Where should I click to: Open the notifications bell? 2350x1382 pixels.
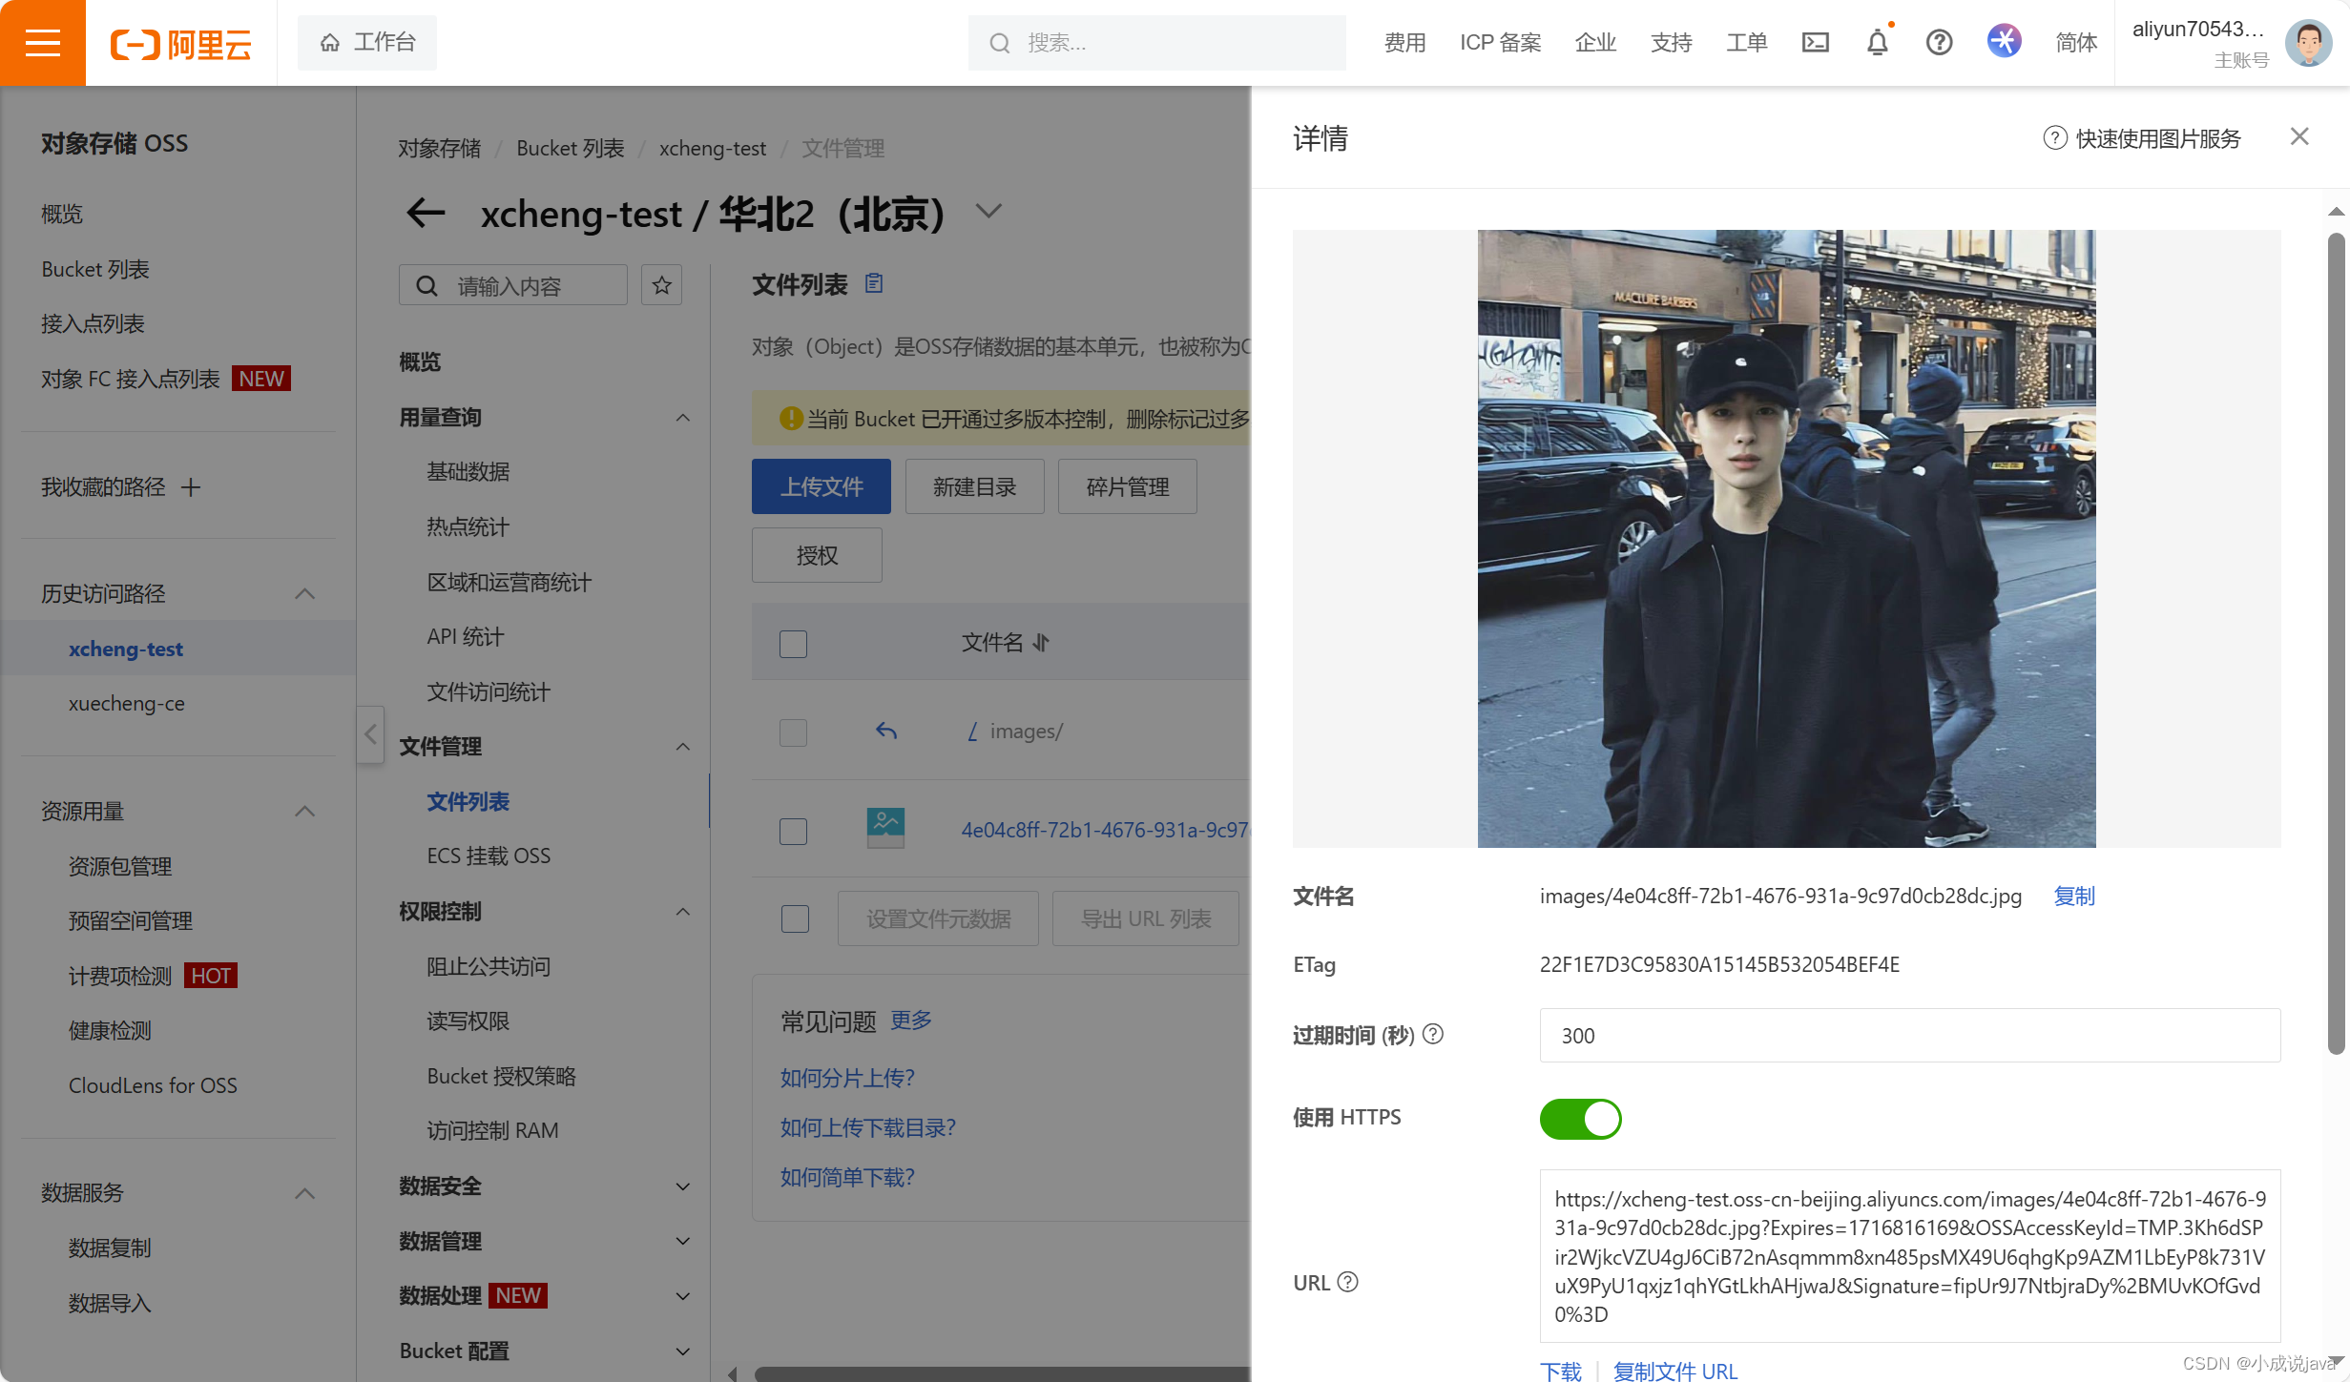[1876, 42]
